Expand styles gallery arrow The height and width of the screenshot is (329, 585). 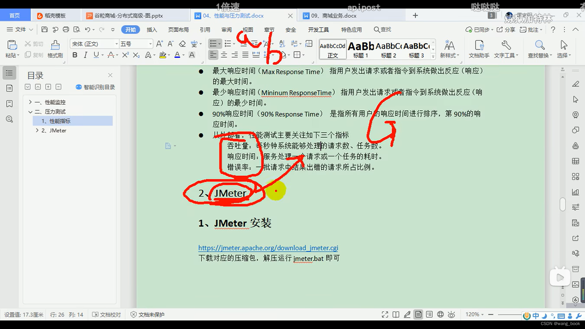tap(433, 56)
